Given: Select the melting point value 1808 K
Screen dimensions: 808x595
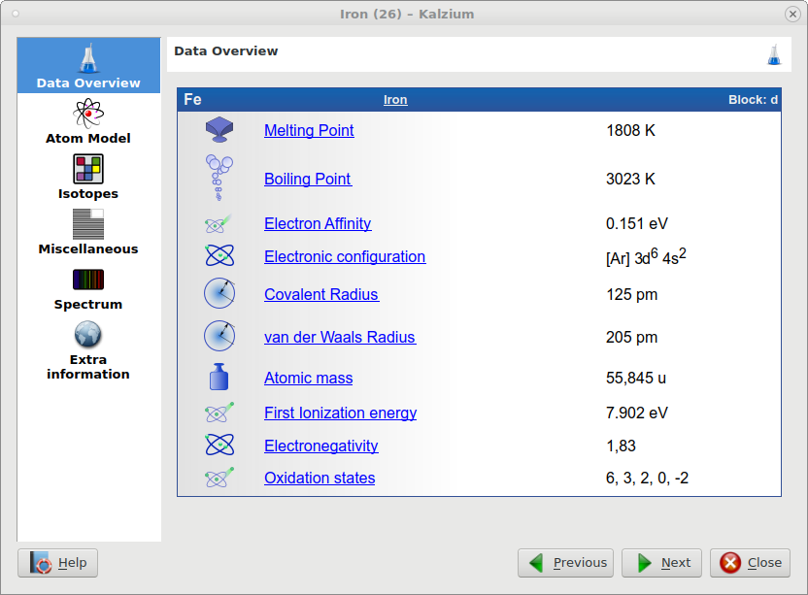Looking at the screenshot, I should [x=630, y=130].
